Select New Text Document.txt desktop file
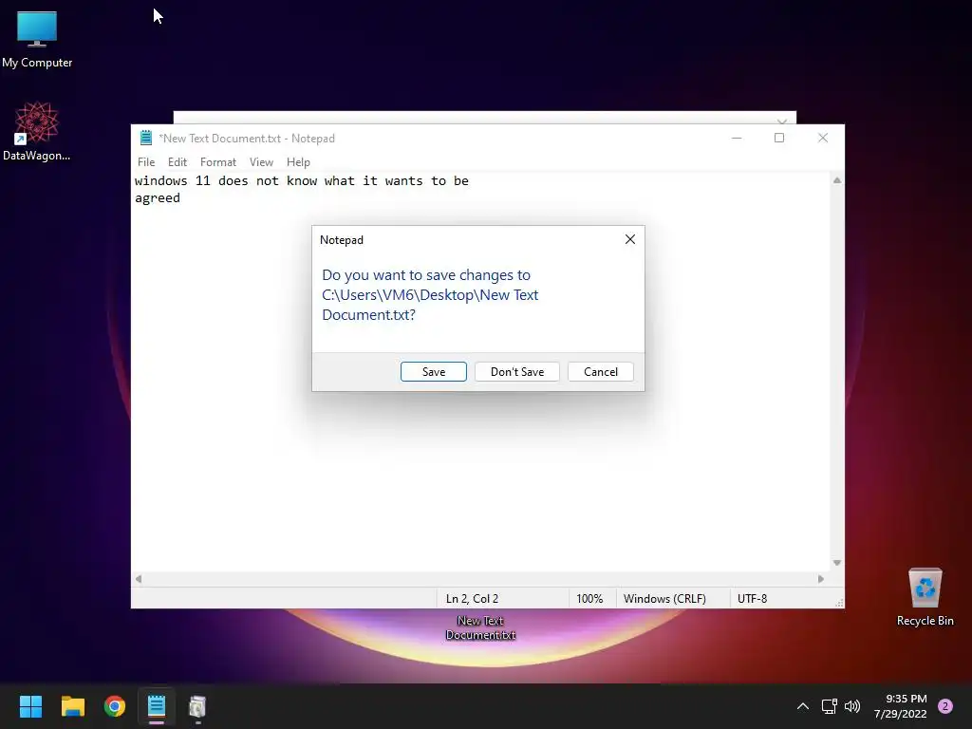Viewport: 972px width, 729px height. [x=480, y=627]
